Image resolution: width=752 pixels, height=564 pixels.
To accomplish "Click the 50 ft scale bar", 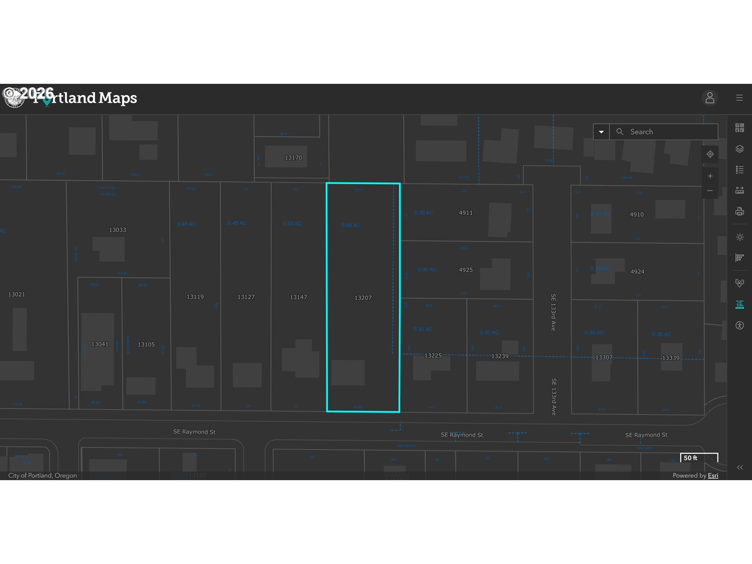I will click(699, 458).
